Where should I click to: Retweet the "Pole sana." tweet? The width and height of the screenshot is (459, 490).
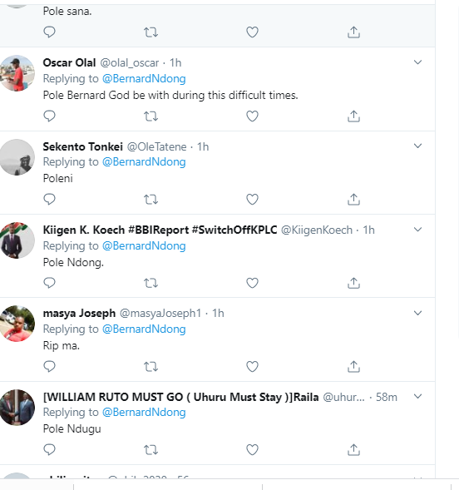(151, 32)
